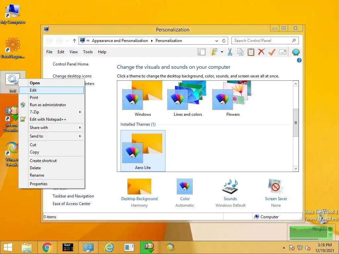Click Control Panel Home link

[x=71, y=64]
